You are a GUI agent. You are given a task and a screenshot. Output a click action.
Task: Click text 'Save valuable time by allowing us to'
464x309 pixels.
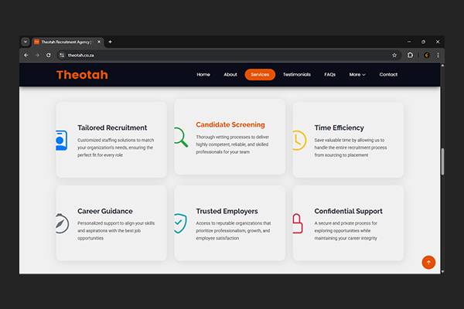(x=350, y=140)
